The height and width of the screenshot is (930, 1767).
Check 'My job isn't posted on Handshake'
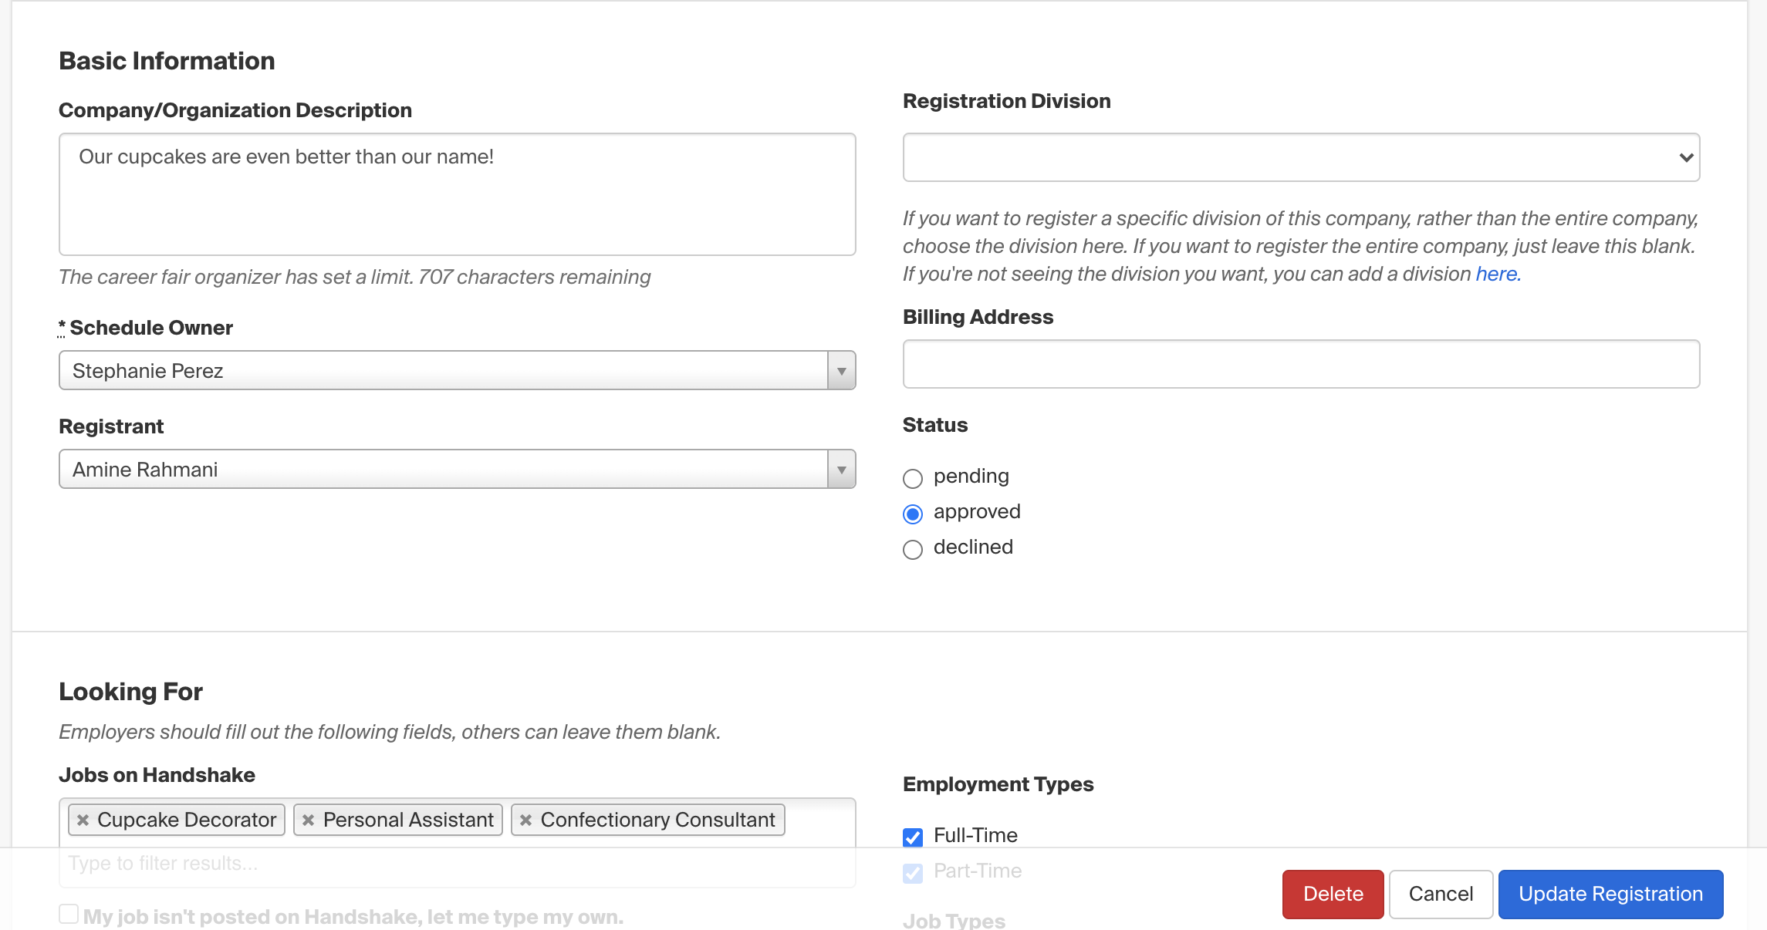69,915
